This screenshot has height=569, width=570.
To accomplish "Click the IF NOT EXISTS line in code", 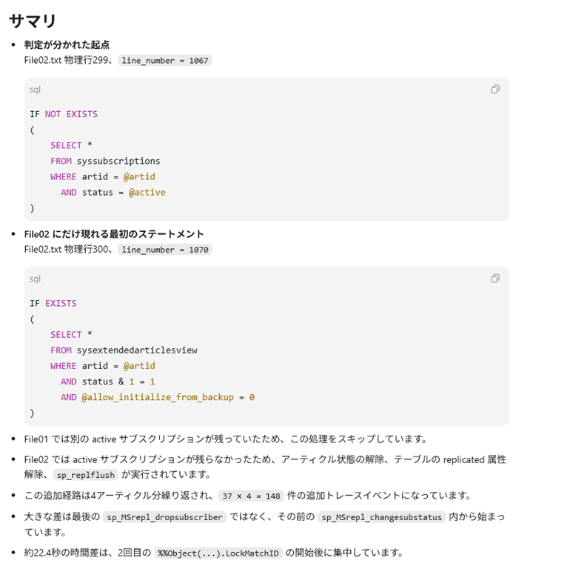I will click(64, 114).
